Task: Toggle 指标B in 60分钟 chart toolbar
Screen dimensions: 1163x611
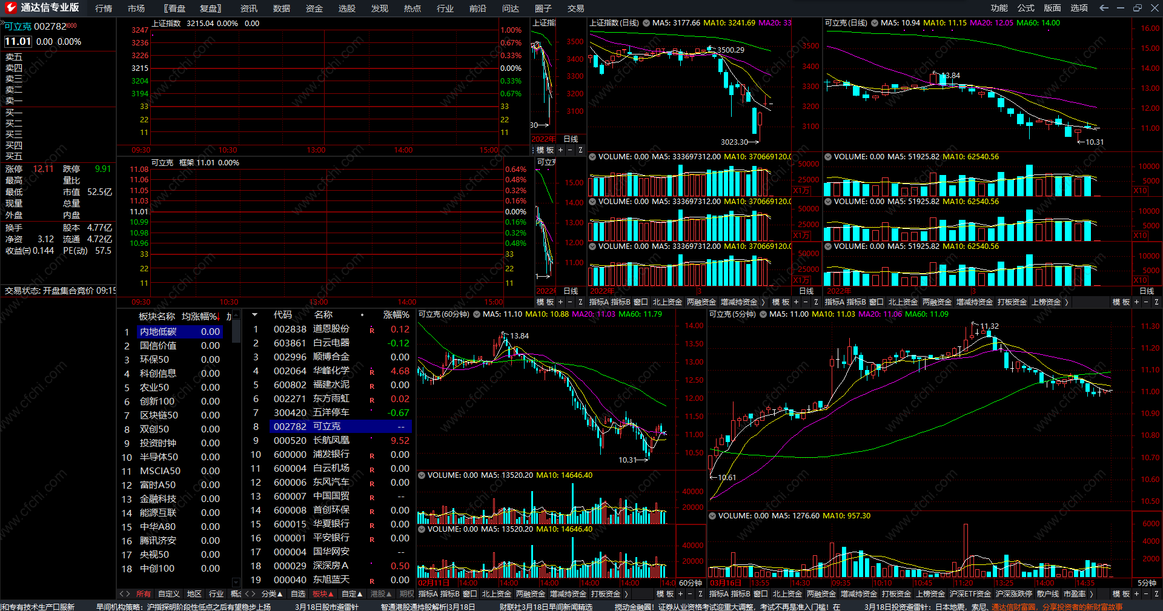Action: [450, 594]
